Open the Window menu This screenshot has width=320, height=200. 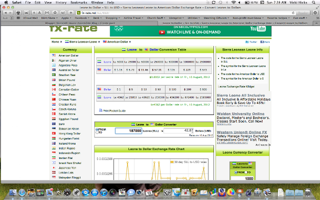click(x=97, y=2)
